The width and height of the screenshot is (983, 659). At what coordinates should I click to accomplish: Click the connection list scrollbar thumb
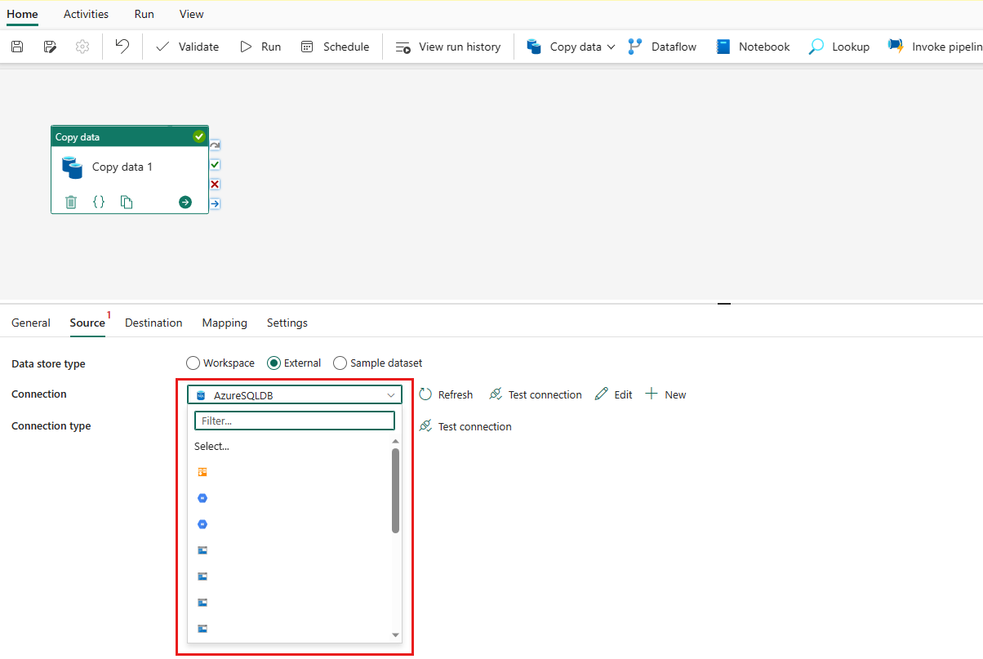pyautogui.click(x=396, y=490)
